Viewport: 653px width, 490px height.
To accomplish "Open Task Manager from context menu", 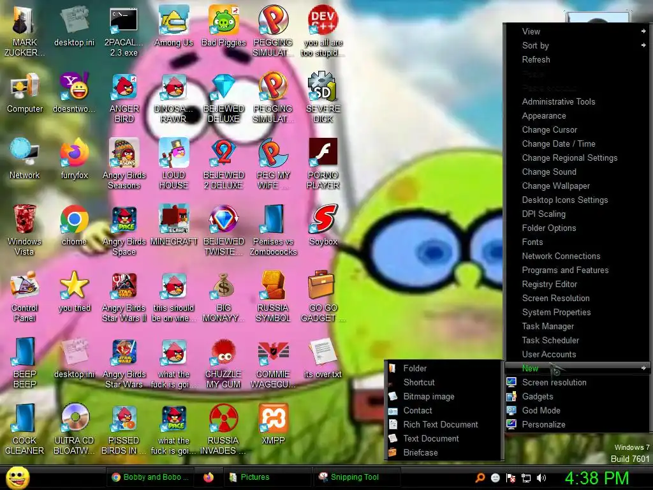I will click(576, 326).
